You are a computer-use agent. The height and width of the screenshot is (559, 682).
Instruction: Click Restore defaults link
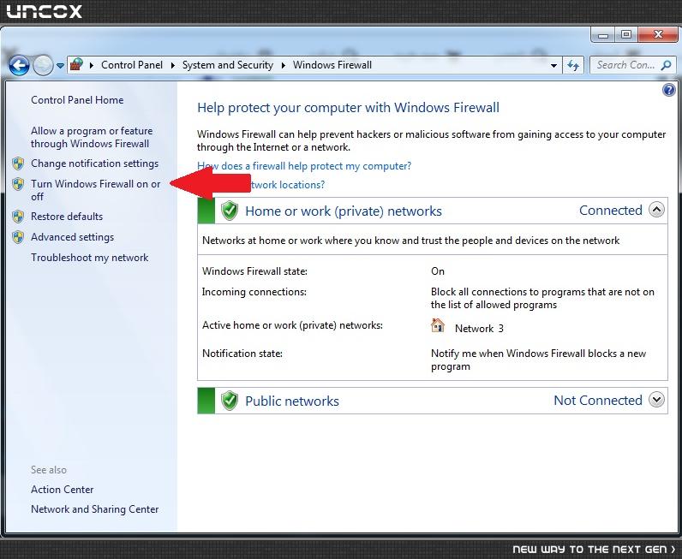click(67, 217)
